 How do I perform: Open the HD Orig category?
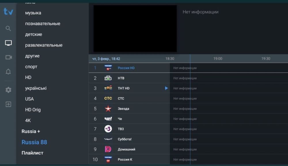point(33,110)
